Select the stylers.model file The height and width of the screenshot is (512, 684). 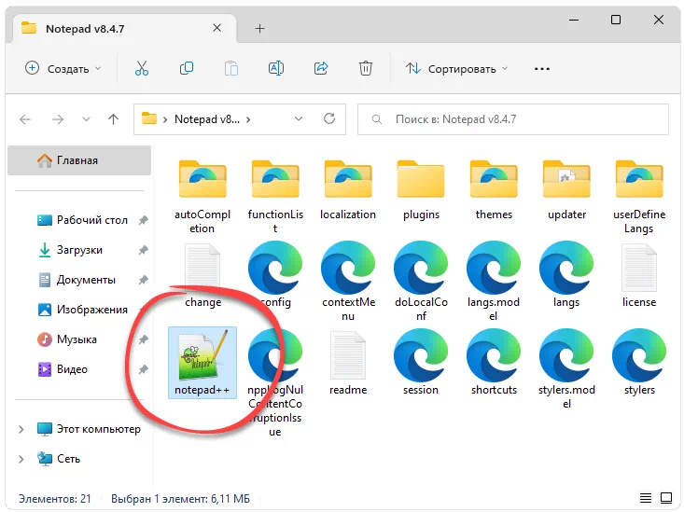tap(566, 369)
